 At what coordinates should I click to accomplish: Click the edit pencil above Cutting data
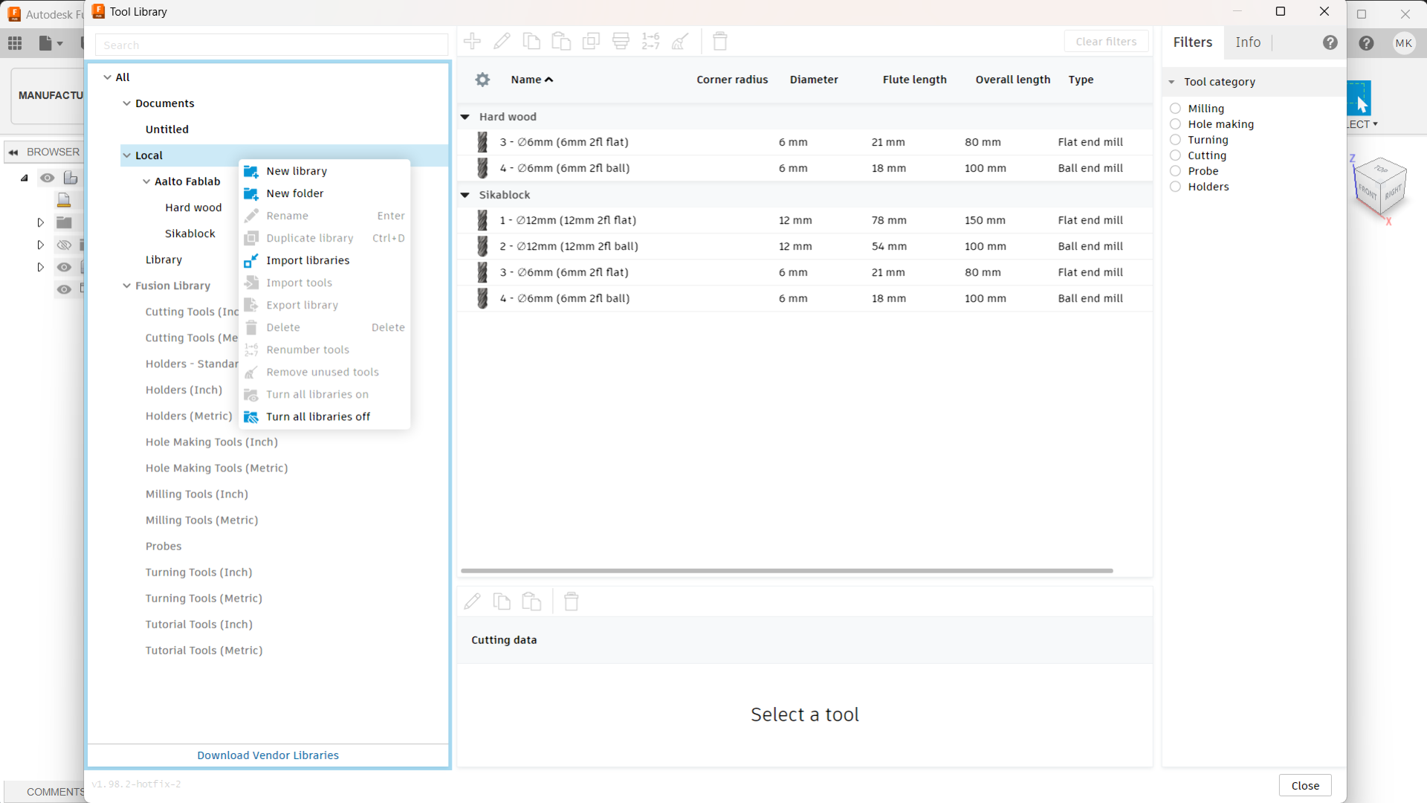coord(472,602)
